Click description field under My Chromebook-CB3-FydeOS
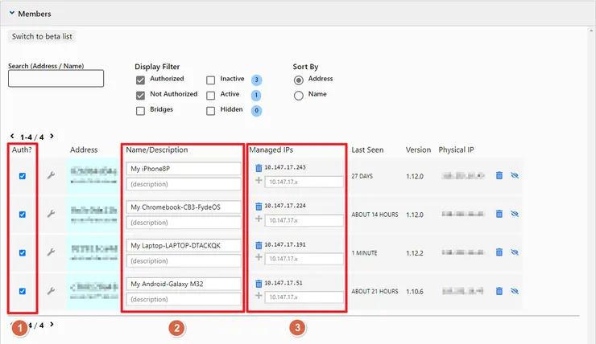The height and width of the screenshot is (344, 596). (x=184, y=223)
